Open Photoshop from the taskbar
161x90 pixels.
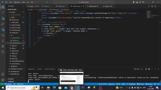(x=83, y=88)
